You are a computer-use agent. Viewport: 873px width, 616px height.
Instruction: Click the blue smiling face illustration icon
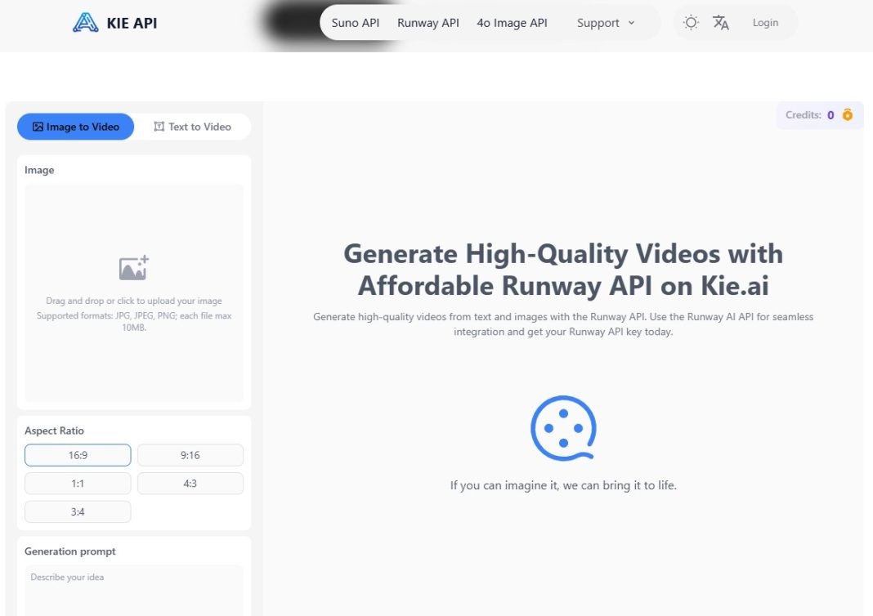(x=562, y=427)
